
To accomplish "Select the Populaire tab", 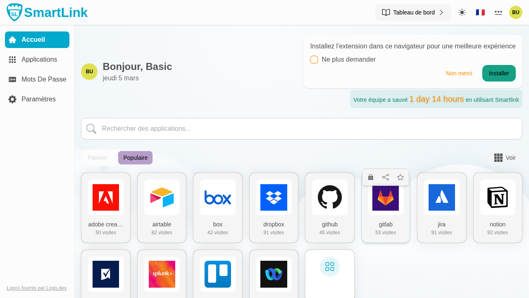I will tap(135, 158).
